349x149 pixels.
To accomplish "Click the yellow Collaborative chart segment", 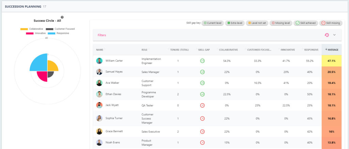I will click(x=52, y=67).
